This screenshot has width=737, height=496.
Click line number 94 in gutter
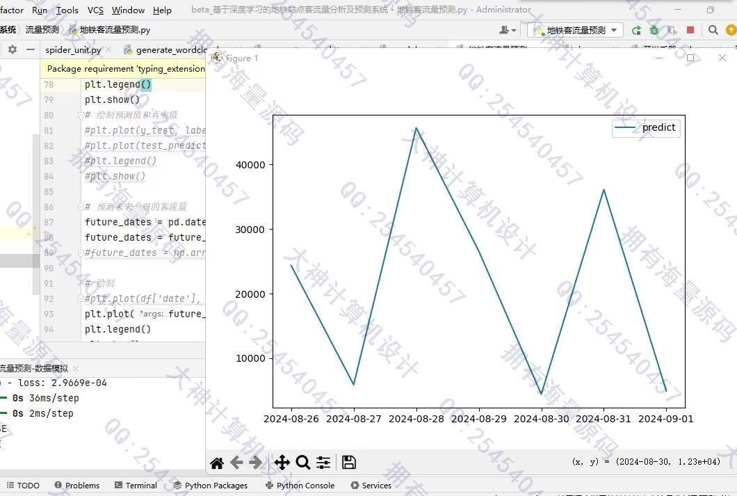[x=49, y=329]
